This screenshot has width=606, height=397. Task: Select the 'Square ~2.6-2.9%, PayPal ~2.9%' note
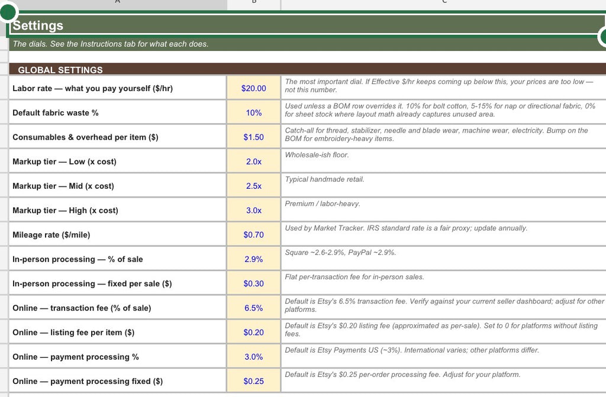point(444,259)
